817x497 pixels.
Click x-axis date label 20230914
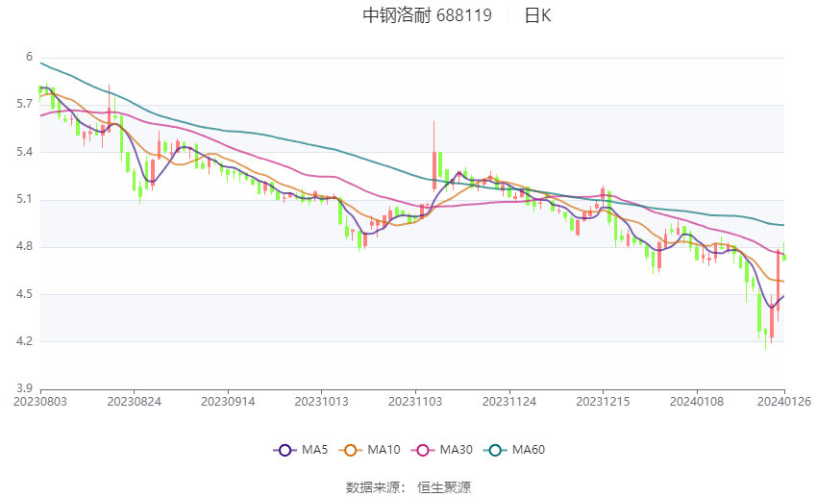coord(228,402)
